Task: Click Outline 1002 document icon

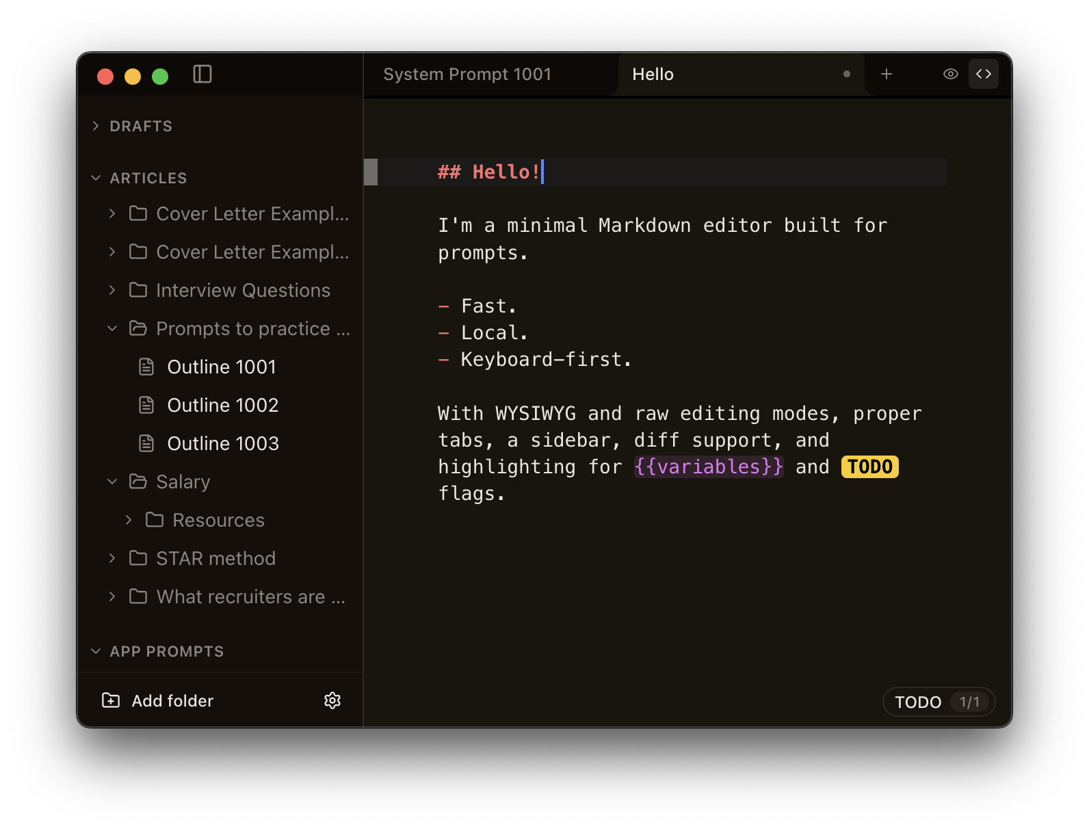Action: pyautogui.click(x=146, y=405)
